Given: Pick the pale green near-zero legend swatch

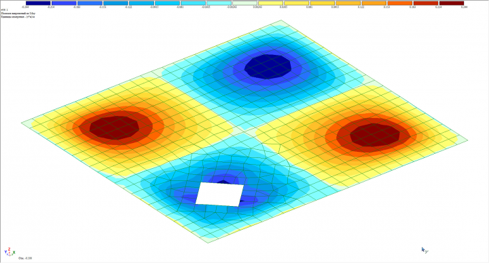Looking at the screenshot, I should [x=244, y=3].
